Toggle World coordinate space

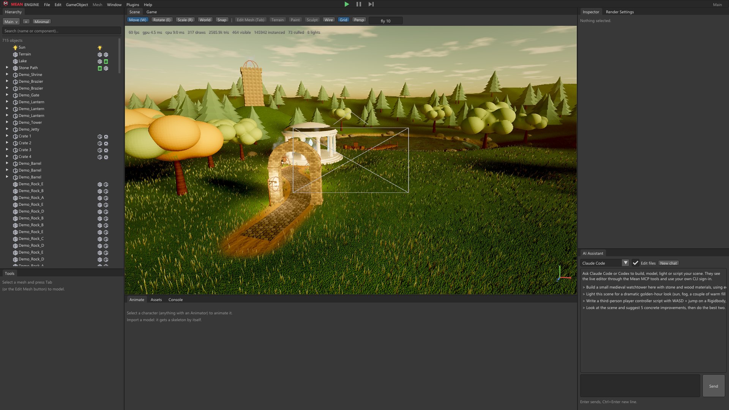205,20
